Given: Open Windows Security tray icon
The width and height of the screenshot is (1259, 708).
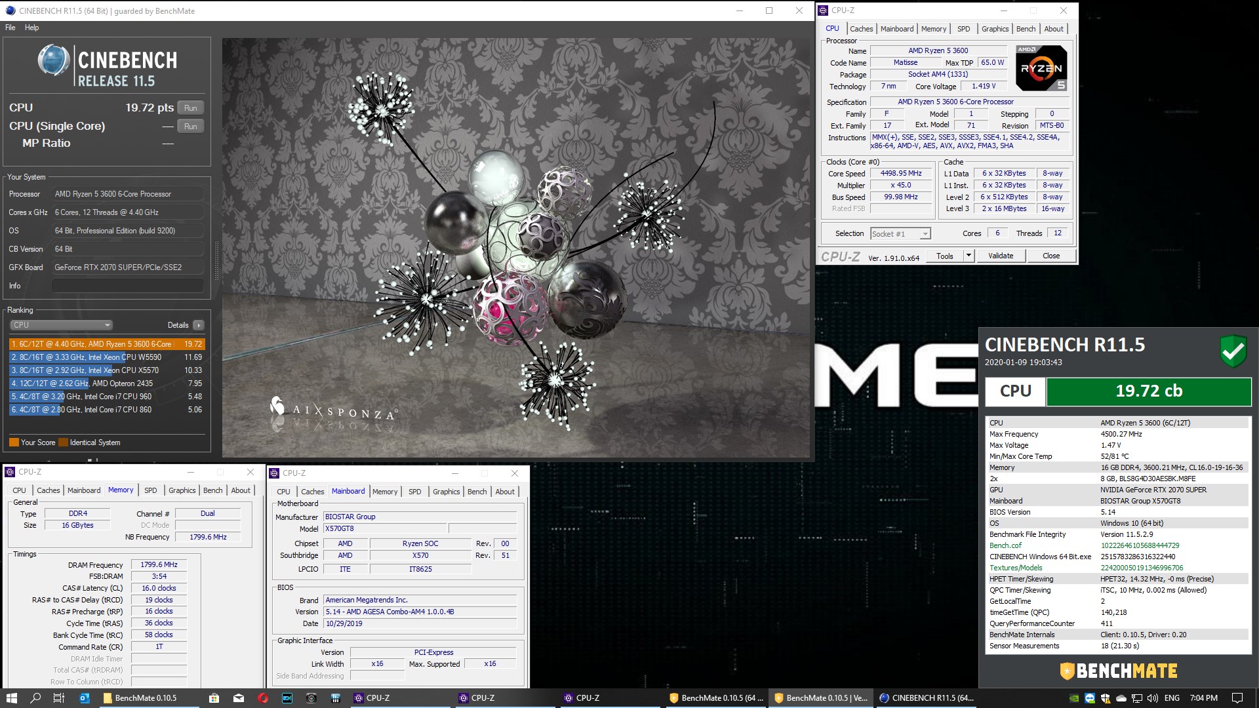Looking at the screenshot, I should tap(1106, 698).
